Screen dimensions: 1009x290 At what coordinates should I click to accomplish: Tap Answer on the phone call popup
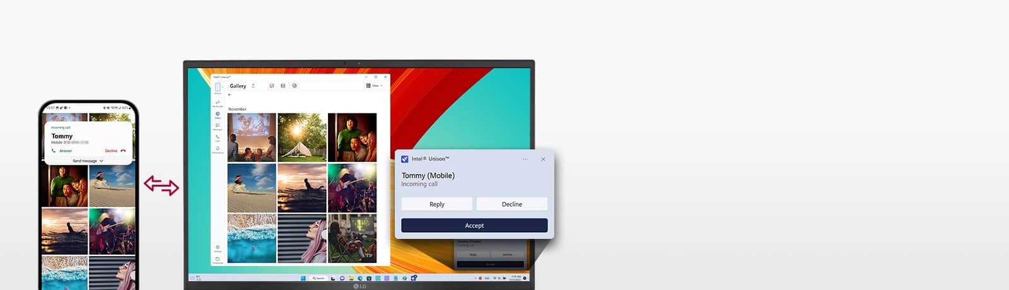pyautogui.click(x=62, y=151)
